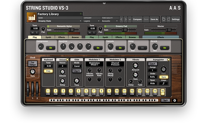This screenshot has width=205, height=123.
Task: Open the Factory Library bank icon
Action: click(x=32, y=17)
